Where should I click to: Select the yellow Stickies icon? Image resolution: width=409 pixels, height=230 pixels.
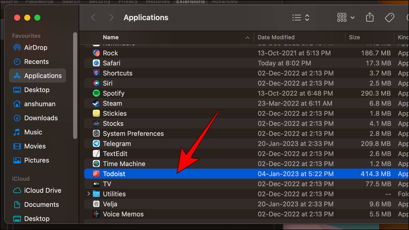96,113
